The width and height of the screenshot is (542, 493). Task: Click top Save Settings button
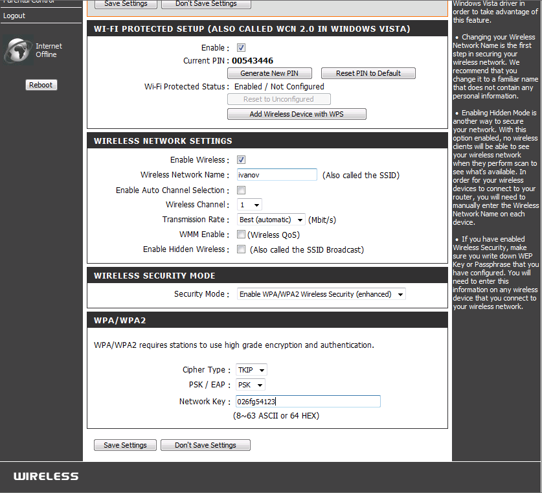pos(126,4)
